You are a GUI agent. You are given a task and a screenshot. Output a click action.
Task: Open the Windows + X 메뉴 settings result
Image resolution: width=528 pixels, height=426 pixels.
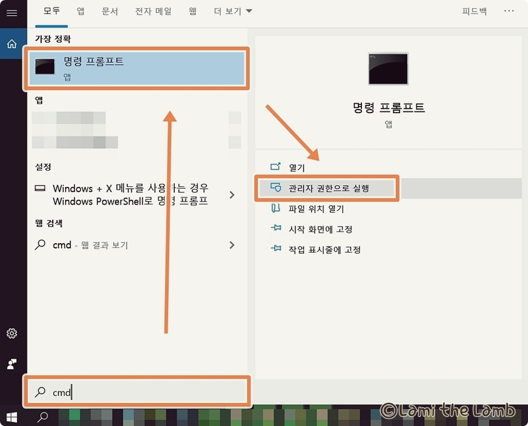[x=130, y=195]
